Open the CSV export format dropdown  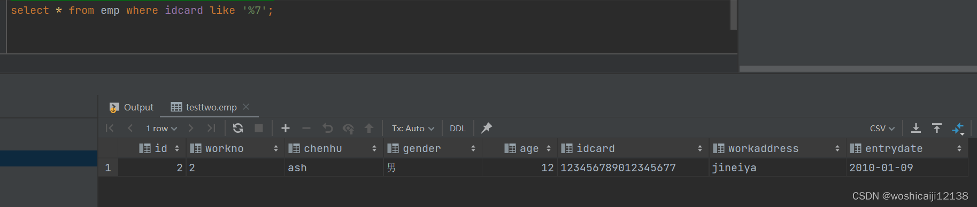point(882,129)
